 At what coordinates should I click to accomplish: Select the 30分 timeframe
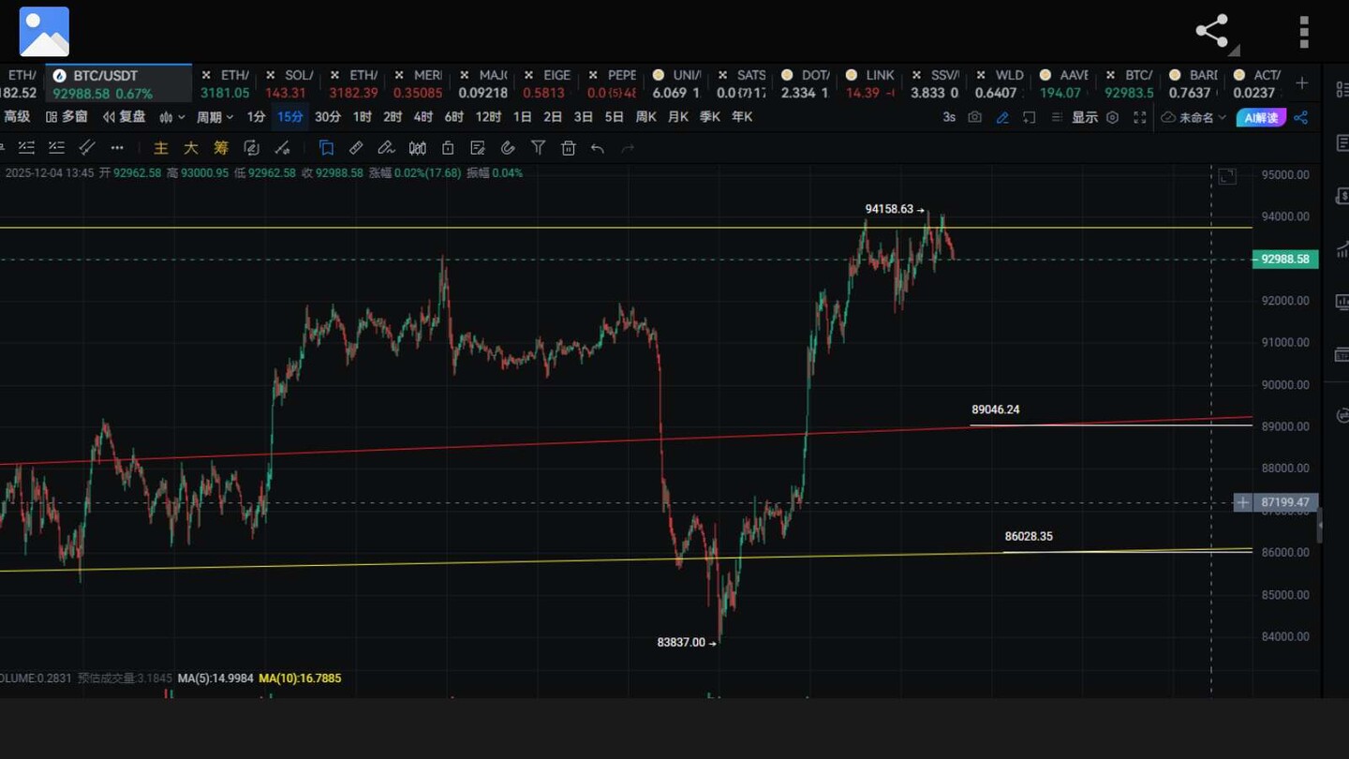coord(328,117)
